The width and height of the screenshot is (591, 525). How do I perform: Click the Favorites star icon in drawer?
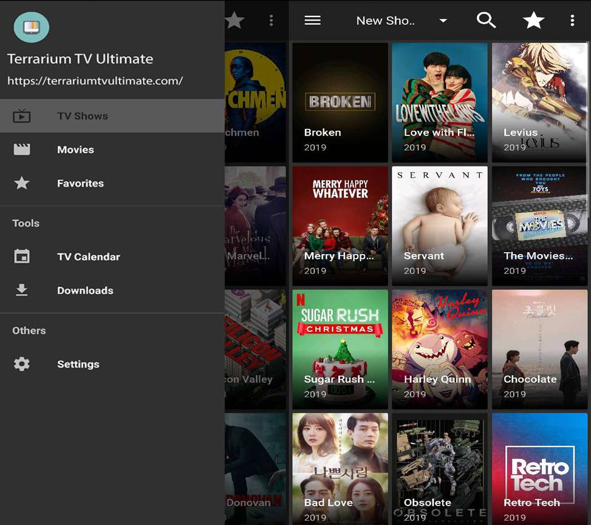click(21, 183)
